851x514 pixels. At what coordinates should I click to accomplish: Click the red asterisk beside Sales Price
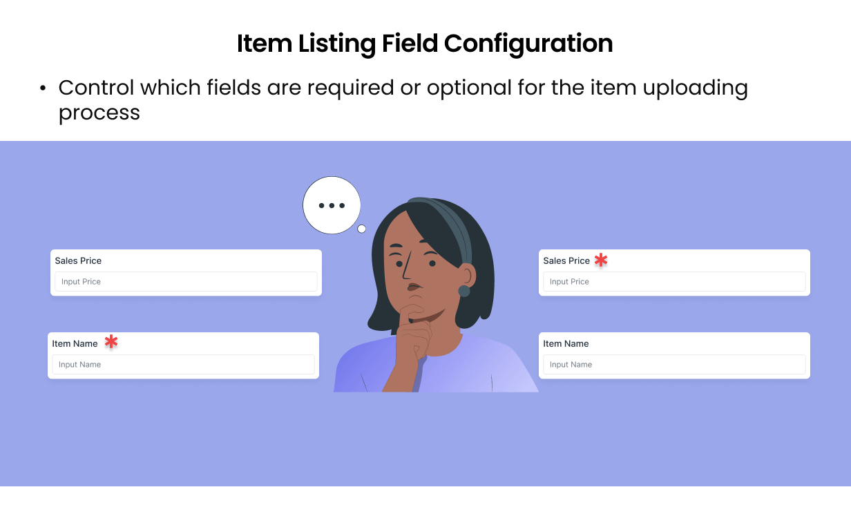[601, 260]
